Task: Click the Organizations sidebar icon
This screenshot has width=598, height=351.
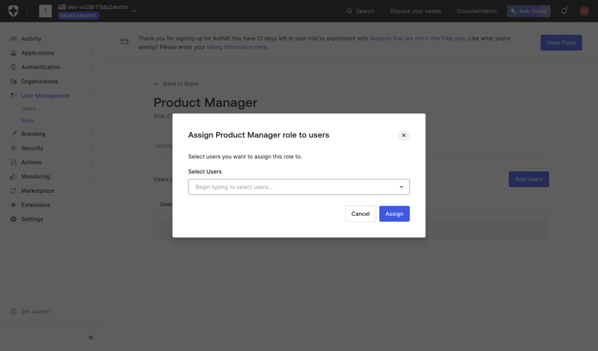Action: pyautogui.click(x=13, y=81)
